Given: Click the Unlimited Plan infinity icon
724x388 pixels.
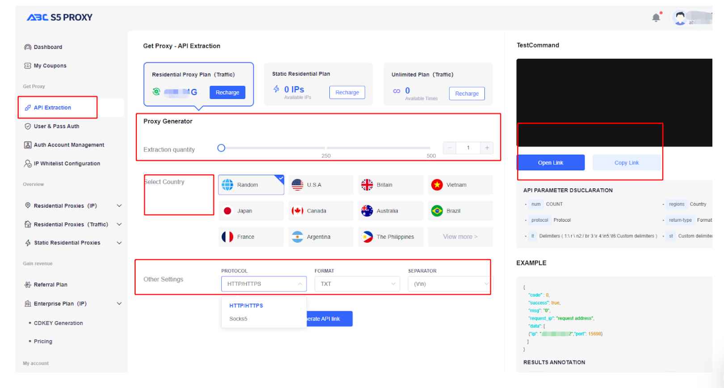Looking at the screenshot, I should tap(396, 91).
